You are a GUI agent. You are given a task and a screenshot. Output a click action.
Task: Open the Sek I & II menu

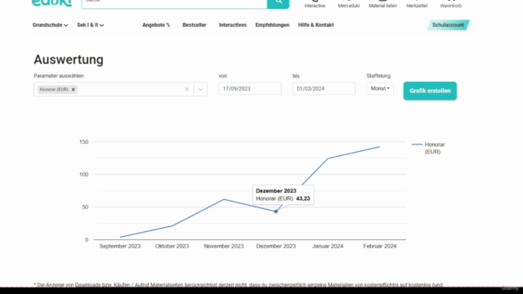tap(90, 25)
